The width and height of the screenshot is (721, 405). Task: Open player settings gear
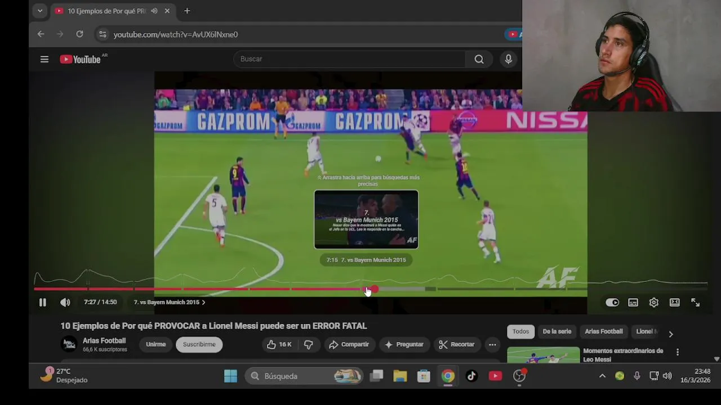click(654, 303)
